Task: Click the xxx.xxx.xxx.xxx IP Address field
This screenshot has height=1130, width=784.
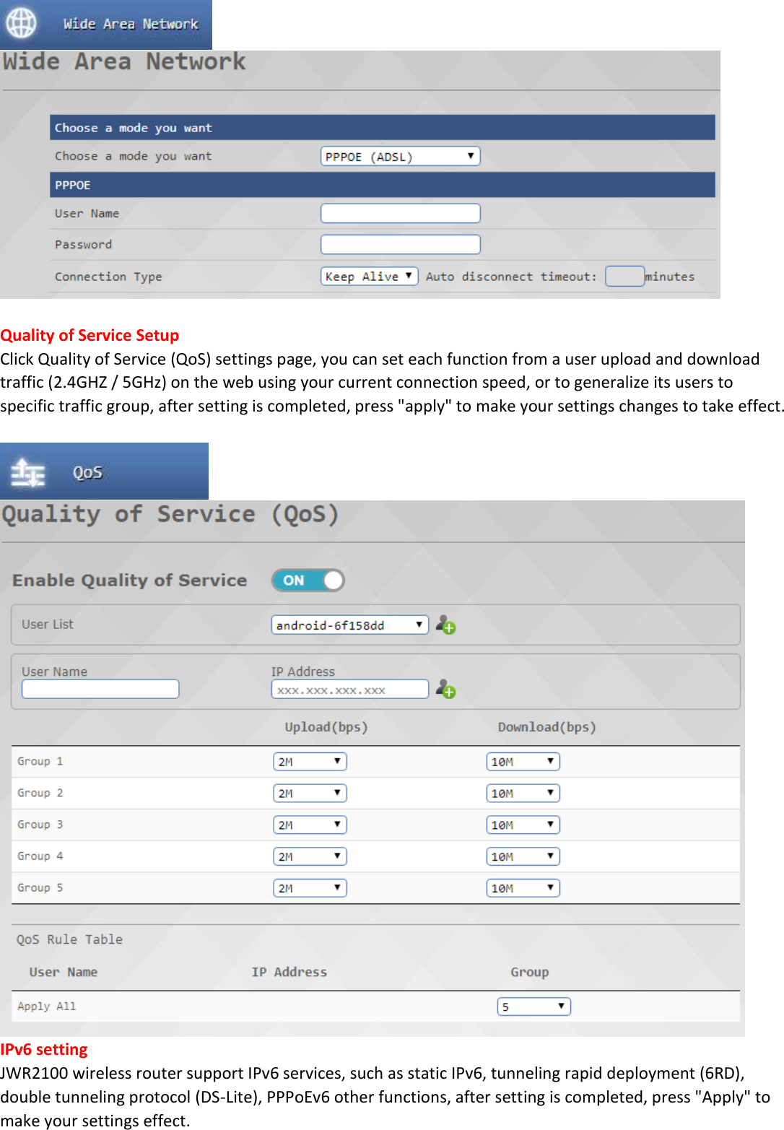Action: pyautogui.click(x=349, y=689)
